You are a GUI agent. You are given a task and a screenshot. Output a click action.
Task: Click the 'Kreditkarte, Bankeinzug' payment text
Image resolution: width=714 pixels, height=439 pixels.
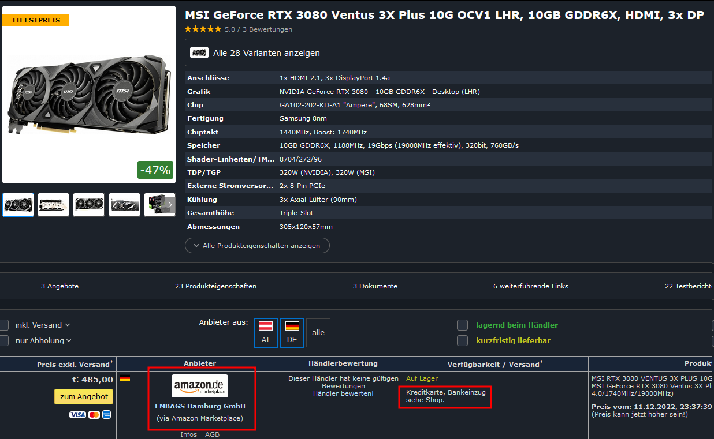pos(446,392)
